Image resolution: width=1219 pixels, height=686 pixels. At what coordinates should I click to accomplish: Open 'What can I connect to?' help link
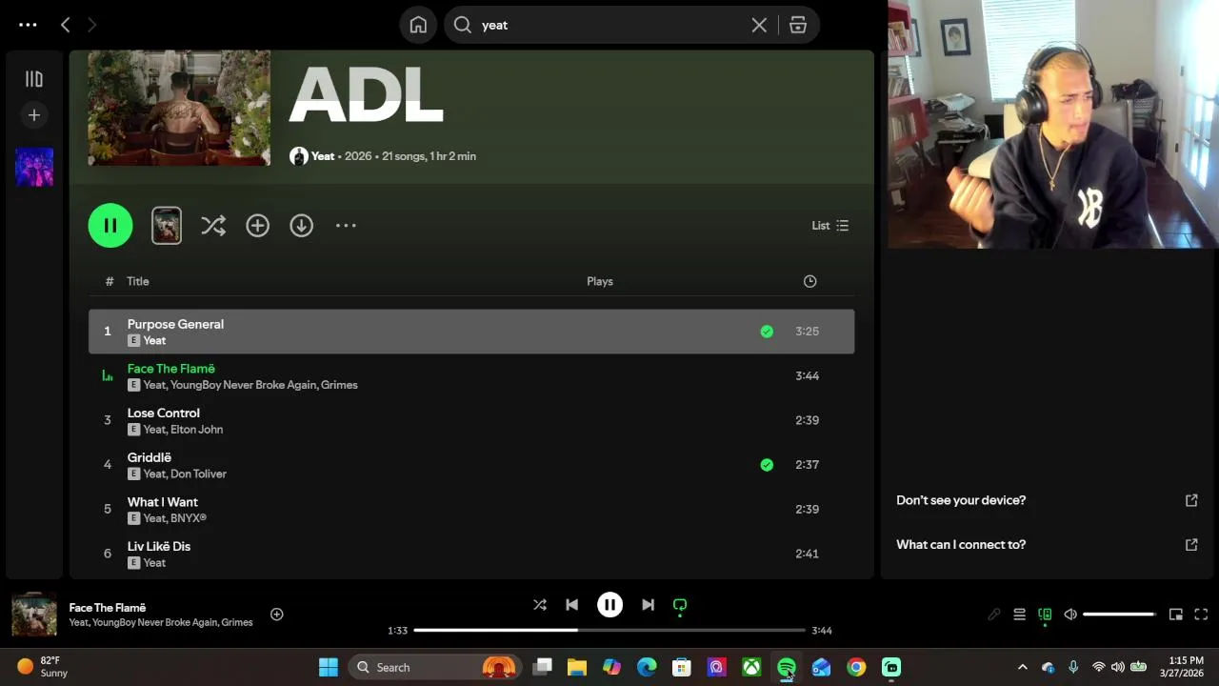(x=1047, y=545)
